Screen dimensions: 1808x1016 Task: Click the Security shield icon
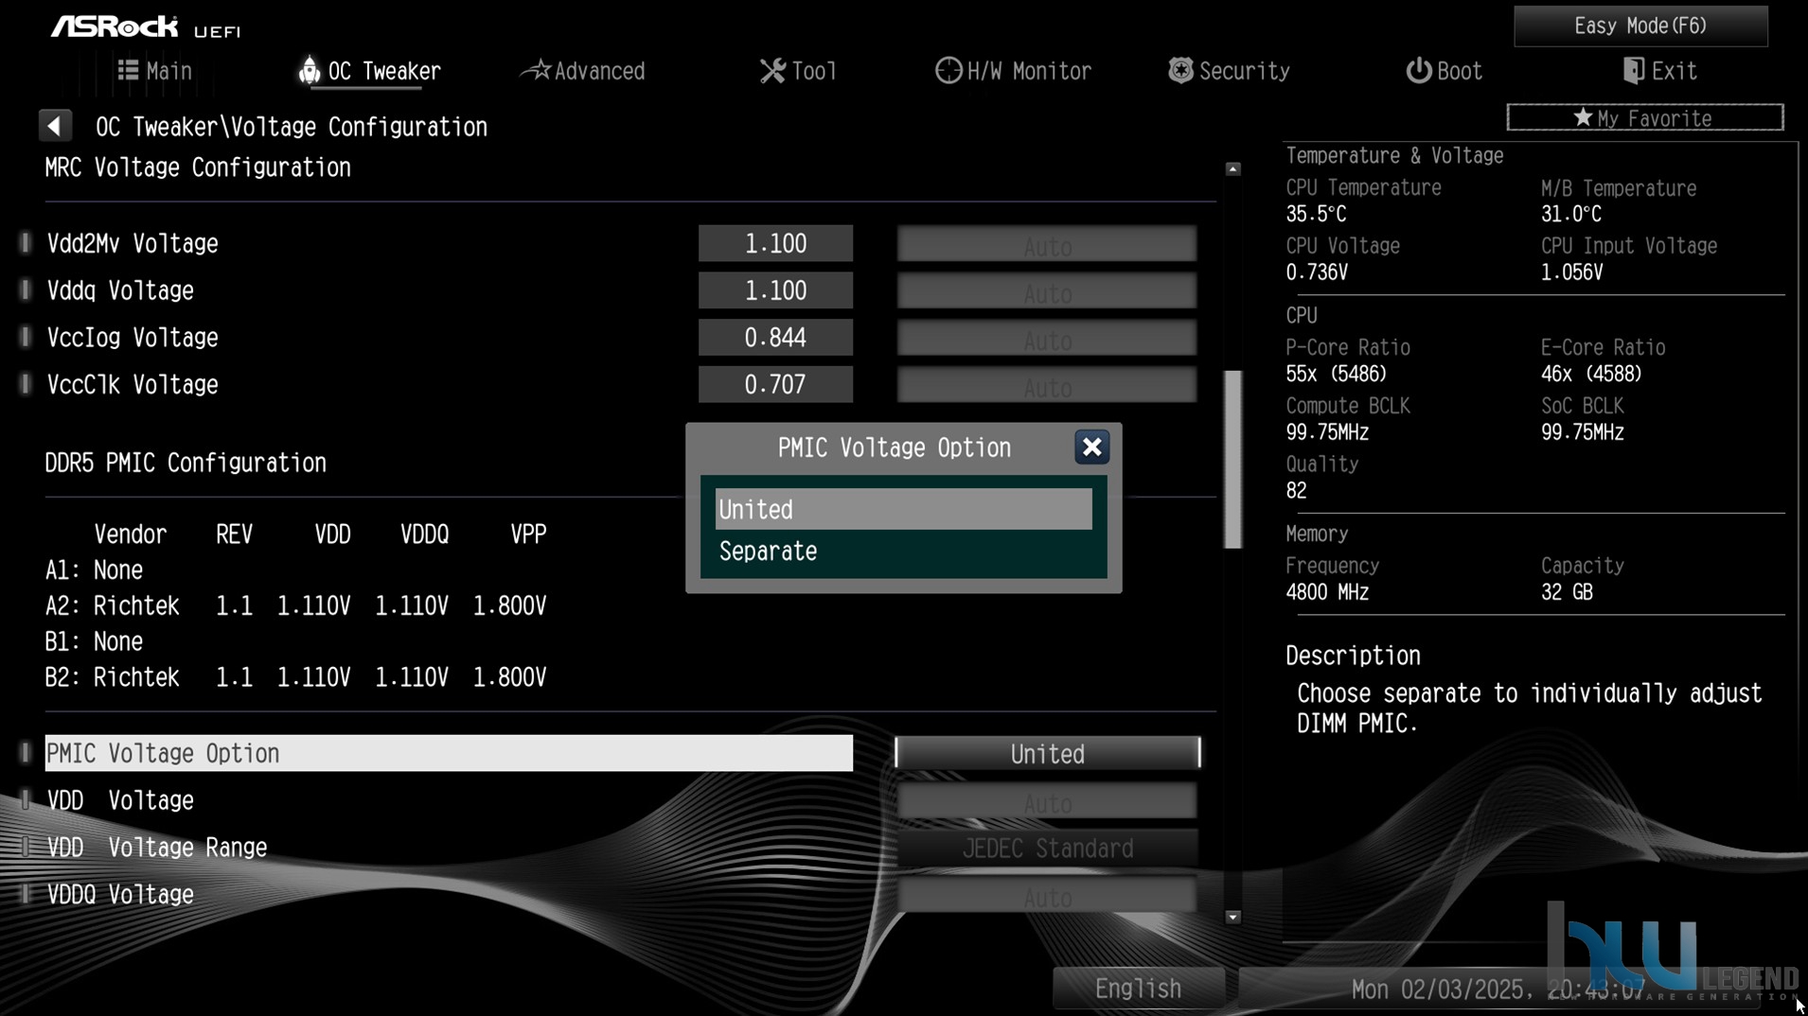1180,70
